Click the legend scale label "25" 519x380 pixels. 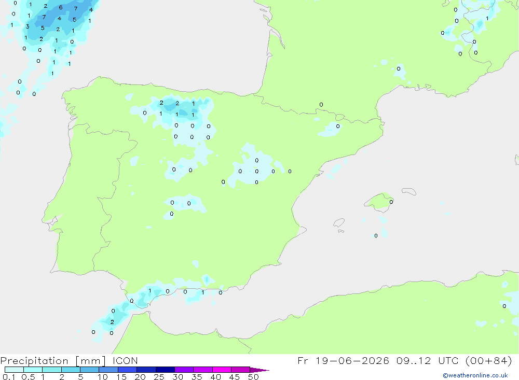click(159, 377)
